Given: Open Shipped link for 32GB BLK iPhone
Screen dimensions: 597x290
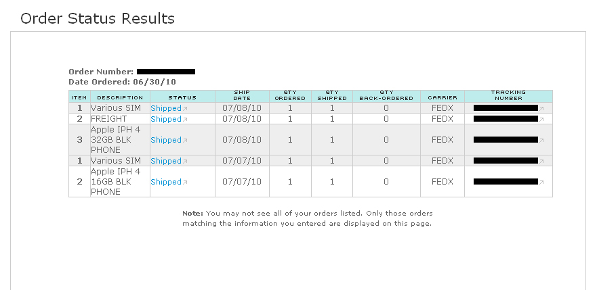Looking at the screenshot, I should (x=166, y=140).
